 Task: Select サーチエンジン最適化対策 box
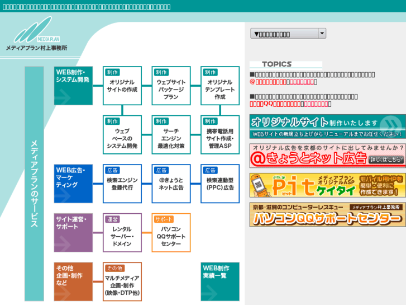pyautogui.click(x=171, y=135)
